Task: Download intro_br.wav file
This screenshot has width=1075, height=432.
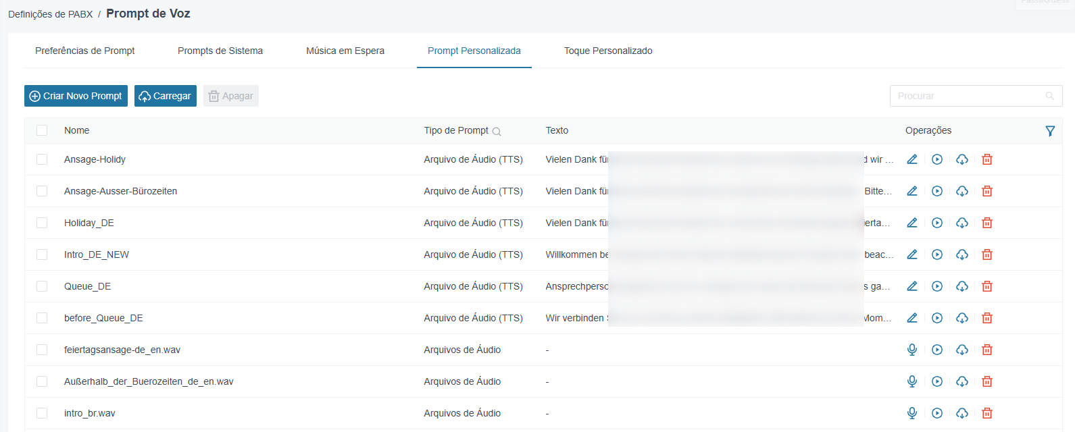Action: point(962,413)
